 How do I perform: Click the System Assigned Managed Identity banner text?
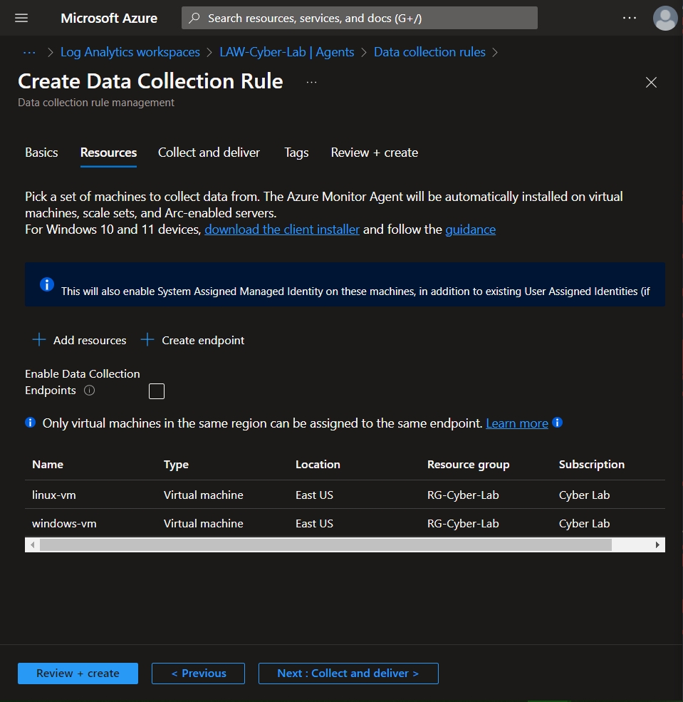[x=355, y=291]
